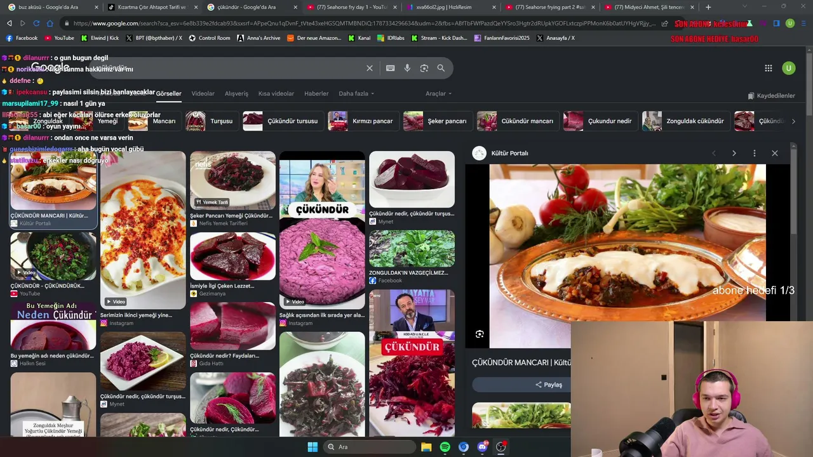This screenshot has height=457, width=813.
Task: Open the Gezimanya 'İsmiyle İlgi Çeken Lezzet' thumbnail
Action: point(232,256)
